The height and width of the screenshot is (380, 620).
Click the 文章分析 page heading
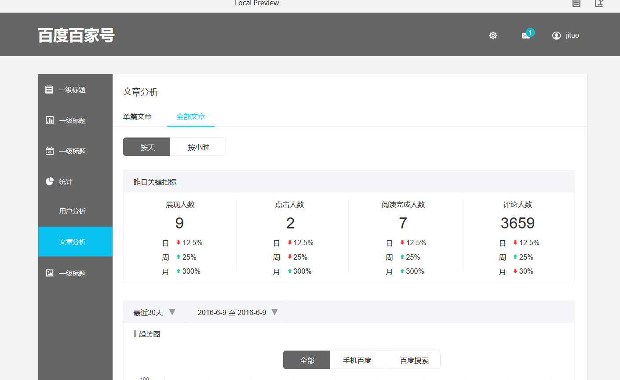coord(141,92)
